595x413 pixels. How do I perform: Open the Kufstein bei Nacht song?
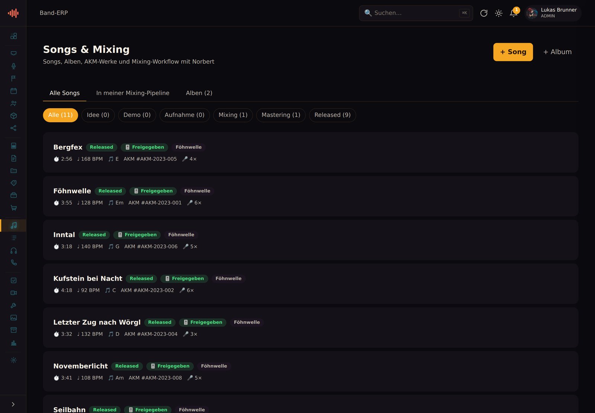pos(311,284)
